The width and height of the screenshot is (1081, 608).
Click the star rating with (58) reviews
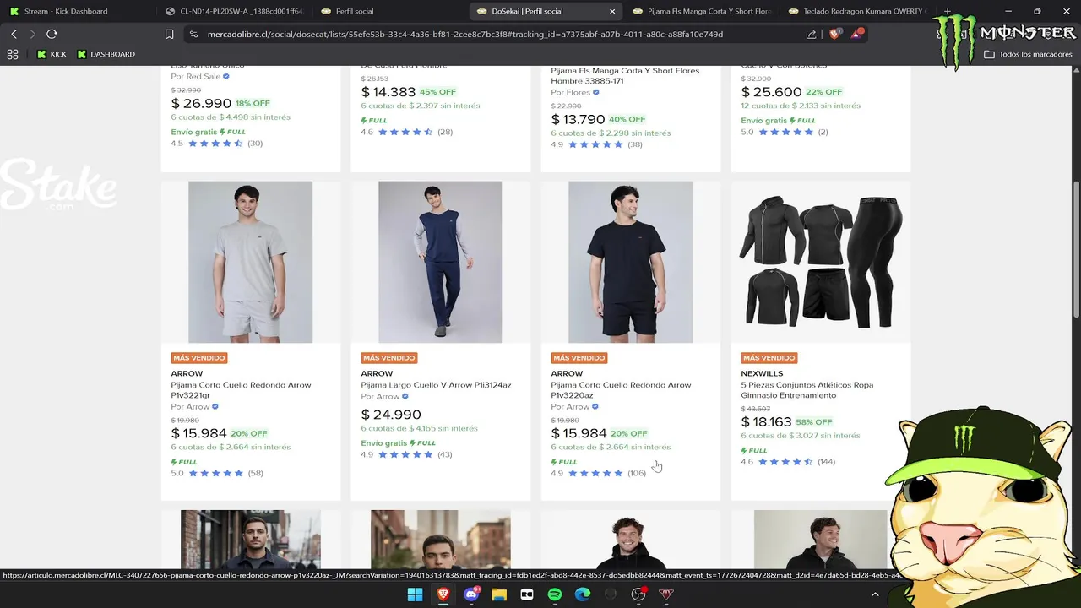tap(217, 473)
